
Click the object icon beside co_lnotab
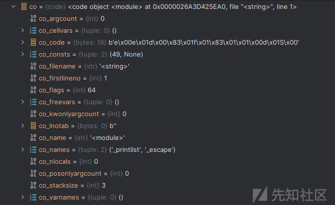[33, 126]
